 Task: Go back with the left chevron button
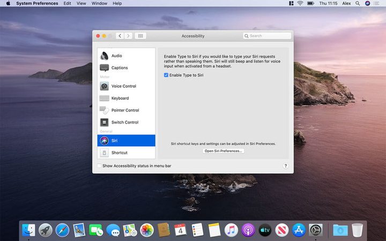pos(120,36)
